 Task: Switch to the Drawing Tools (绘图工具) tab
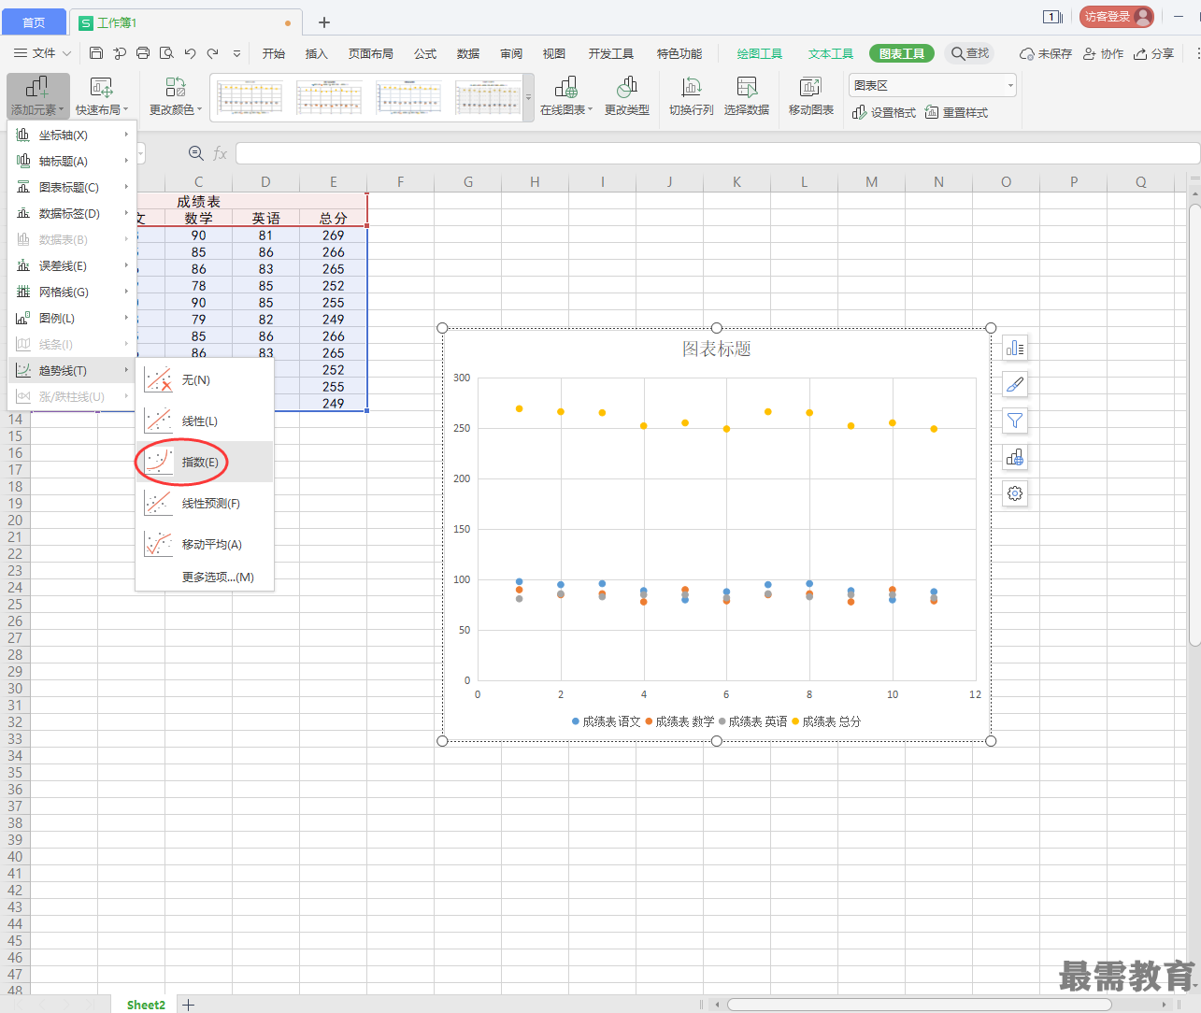[x=759, y=53]
